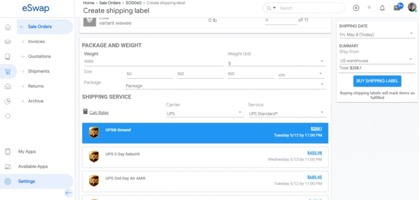Open the Carrier dropdown showing UPS
Screen dimensions: 419x200
pyautogui.click(x=205, y=113)
